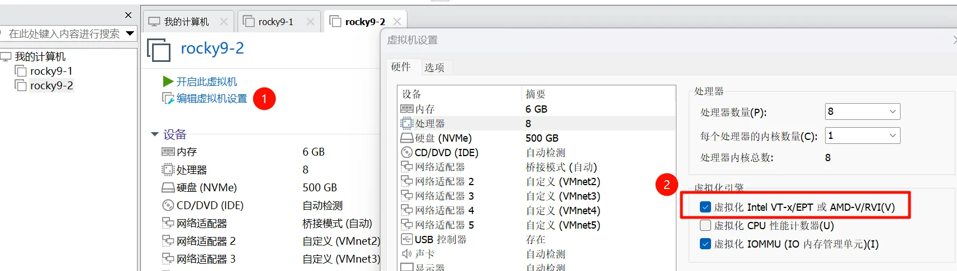Screen dimensions: 957x271
Task: Disable the Intel VT-x/EPT virtualization checkbox
Action: pos(705,207)
